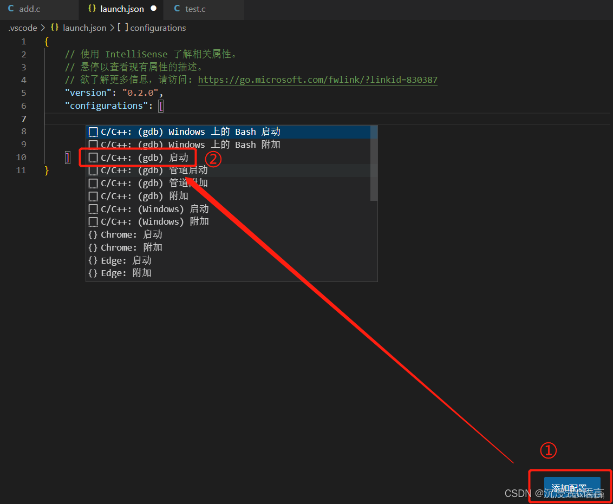Open the launch.json breadcrumb dropdown
Viewport: 613px width, 504px height.
click(84, 28)
